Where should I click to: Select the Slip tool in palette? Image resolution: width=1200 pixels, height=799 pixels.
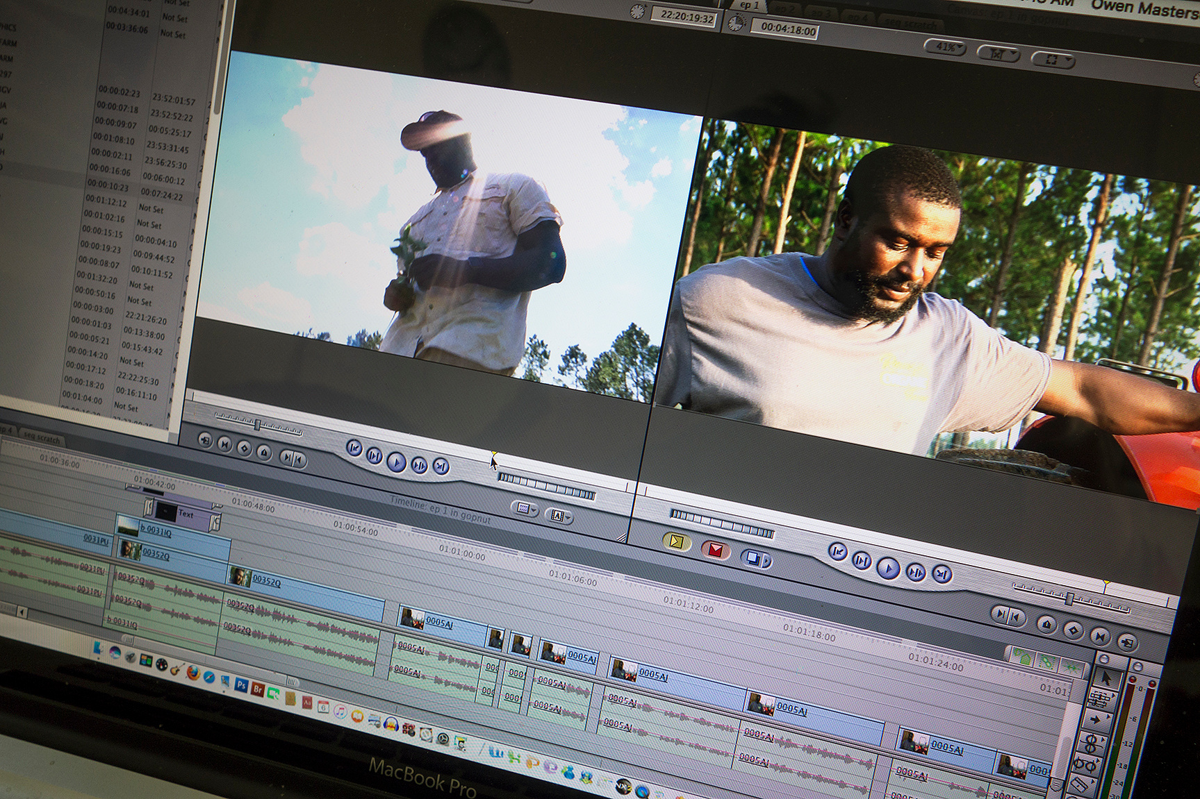click(x=1087, y=764)
